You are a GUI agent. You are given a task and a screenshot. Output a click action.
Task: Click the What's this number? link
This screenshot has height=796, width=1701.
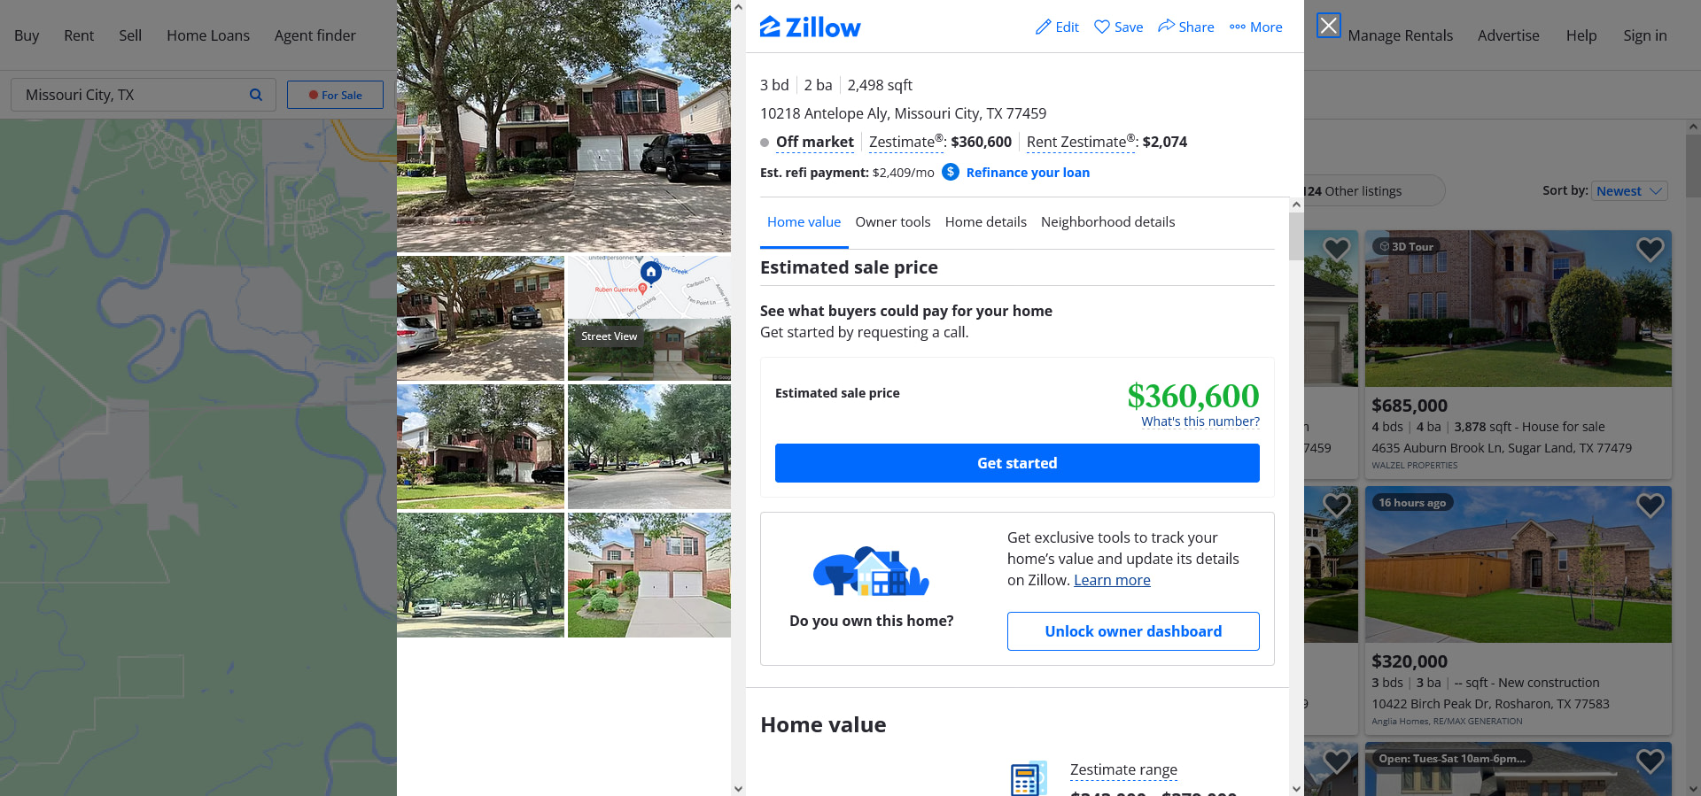[x=1200, y=421]
